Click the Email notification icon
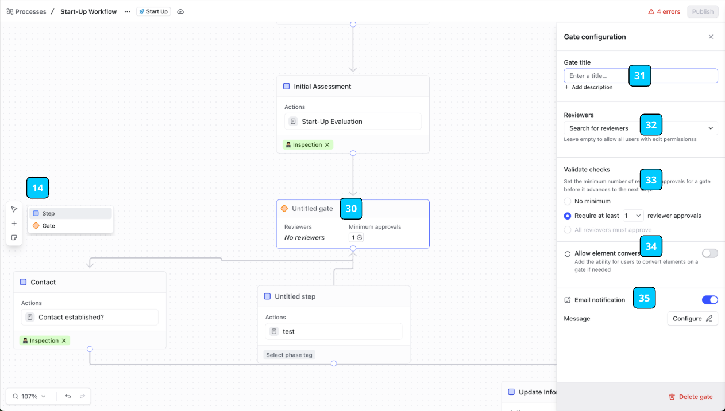 click(568, 300)
